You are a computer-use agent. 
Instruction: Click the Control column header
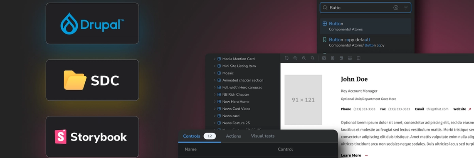click(x=285, y=149)
